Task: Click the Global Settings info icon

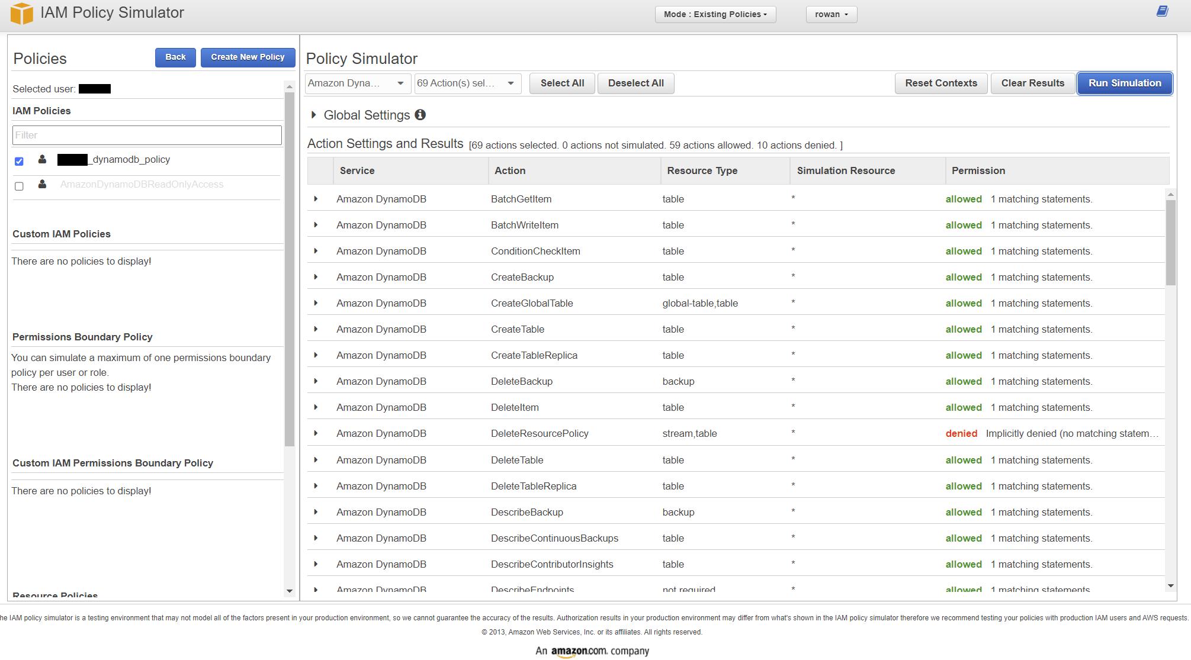Action: pyautogui.click(x=420, y=115)
